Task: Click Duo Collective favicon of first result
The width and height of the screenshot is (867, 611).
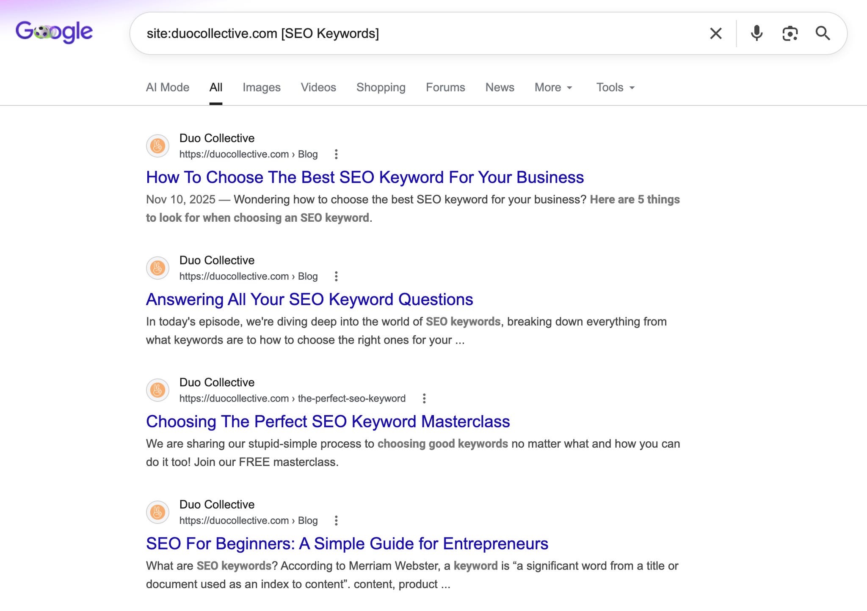Action: pyautogui.click(x=158, y=146)
